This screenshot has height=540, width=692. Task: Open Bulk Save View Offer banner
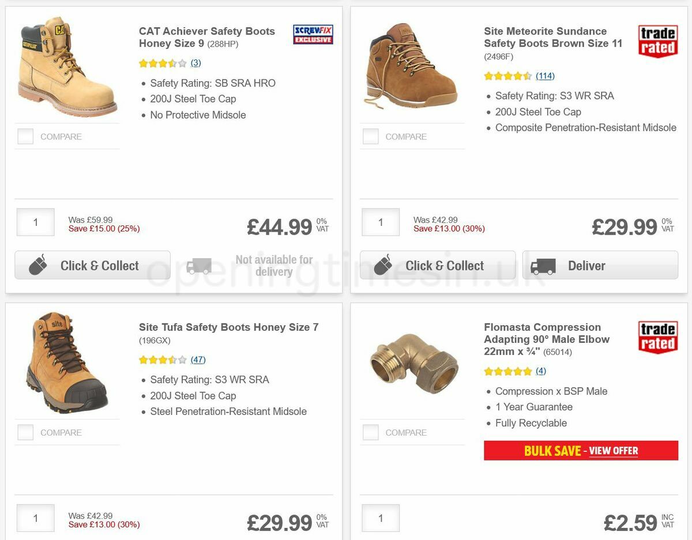click(x=581, y=451)
